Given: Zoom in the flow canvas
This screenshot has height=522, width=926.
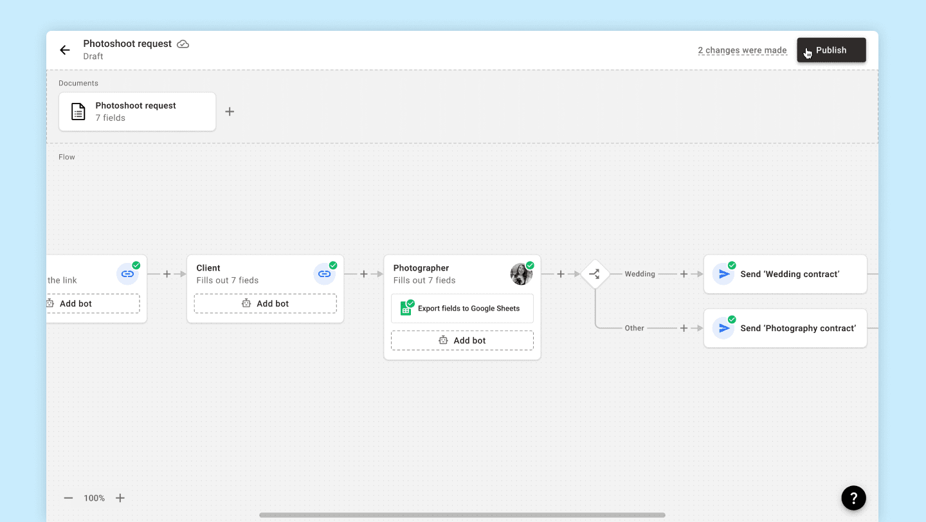Looking at the screenshot, I should pyautogui.click(x=120, y=498).
